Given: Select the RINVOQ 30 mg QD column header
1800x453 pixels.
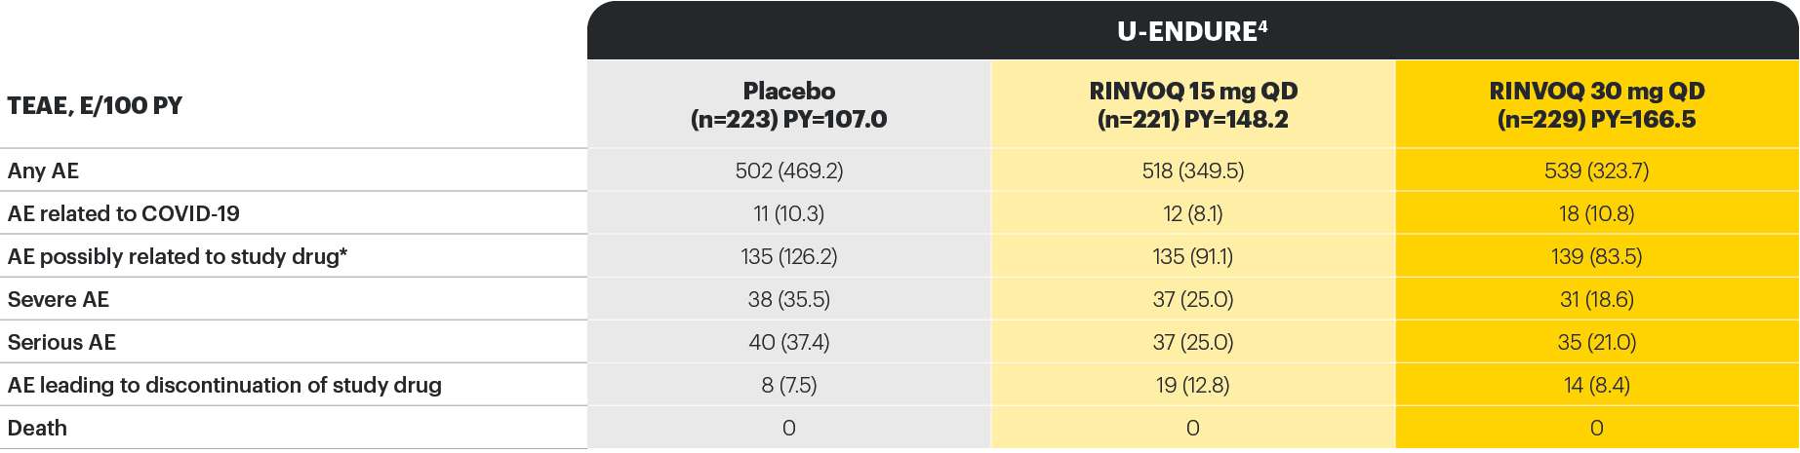Looking at the screenshot, I should coord(1596,105).
